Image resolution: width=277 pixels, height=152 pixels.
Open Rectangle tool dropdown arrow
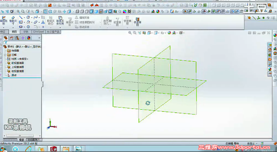(x=24, y=22)
